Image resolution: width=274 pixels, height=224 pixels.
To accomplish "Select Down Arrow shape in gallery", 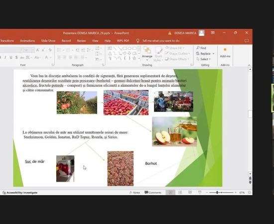I will [130, 53].
